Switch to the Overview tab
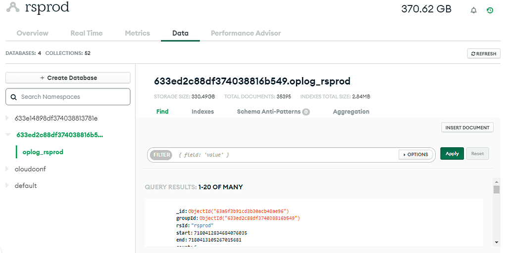 pos(32,33)
